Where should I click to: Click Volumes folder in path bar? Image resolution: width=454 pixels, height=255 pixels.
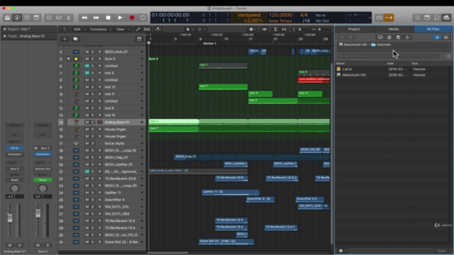pyautogui.click(x=381, y=45)
